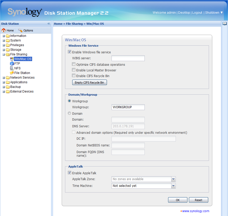The height and width of the screenshot is (216, 228).
Task: Click the Empty CIFS Recycle Bin button
Action: click(x=89, y=82)
